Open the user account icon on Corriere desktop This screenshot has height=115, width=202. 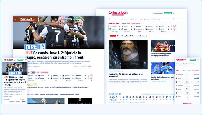tap(173, 13)
